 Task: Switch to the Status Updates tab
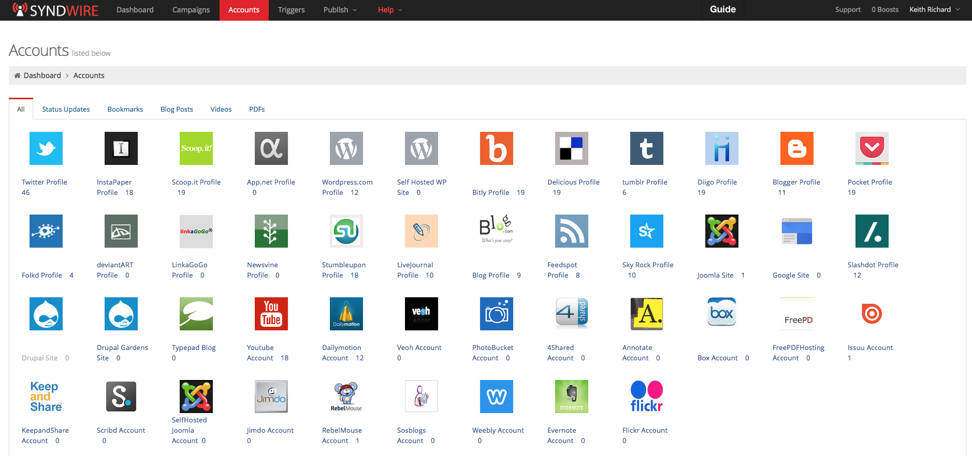(66, 109)
